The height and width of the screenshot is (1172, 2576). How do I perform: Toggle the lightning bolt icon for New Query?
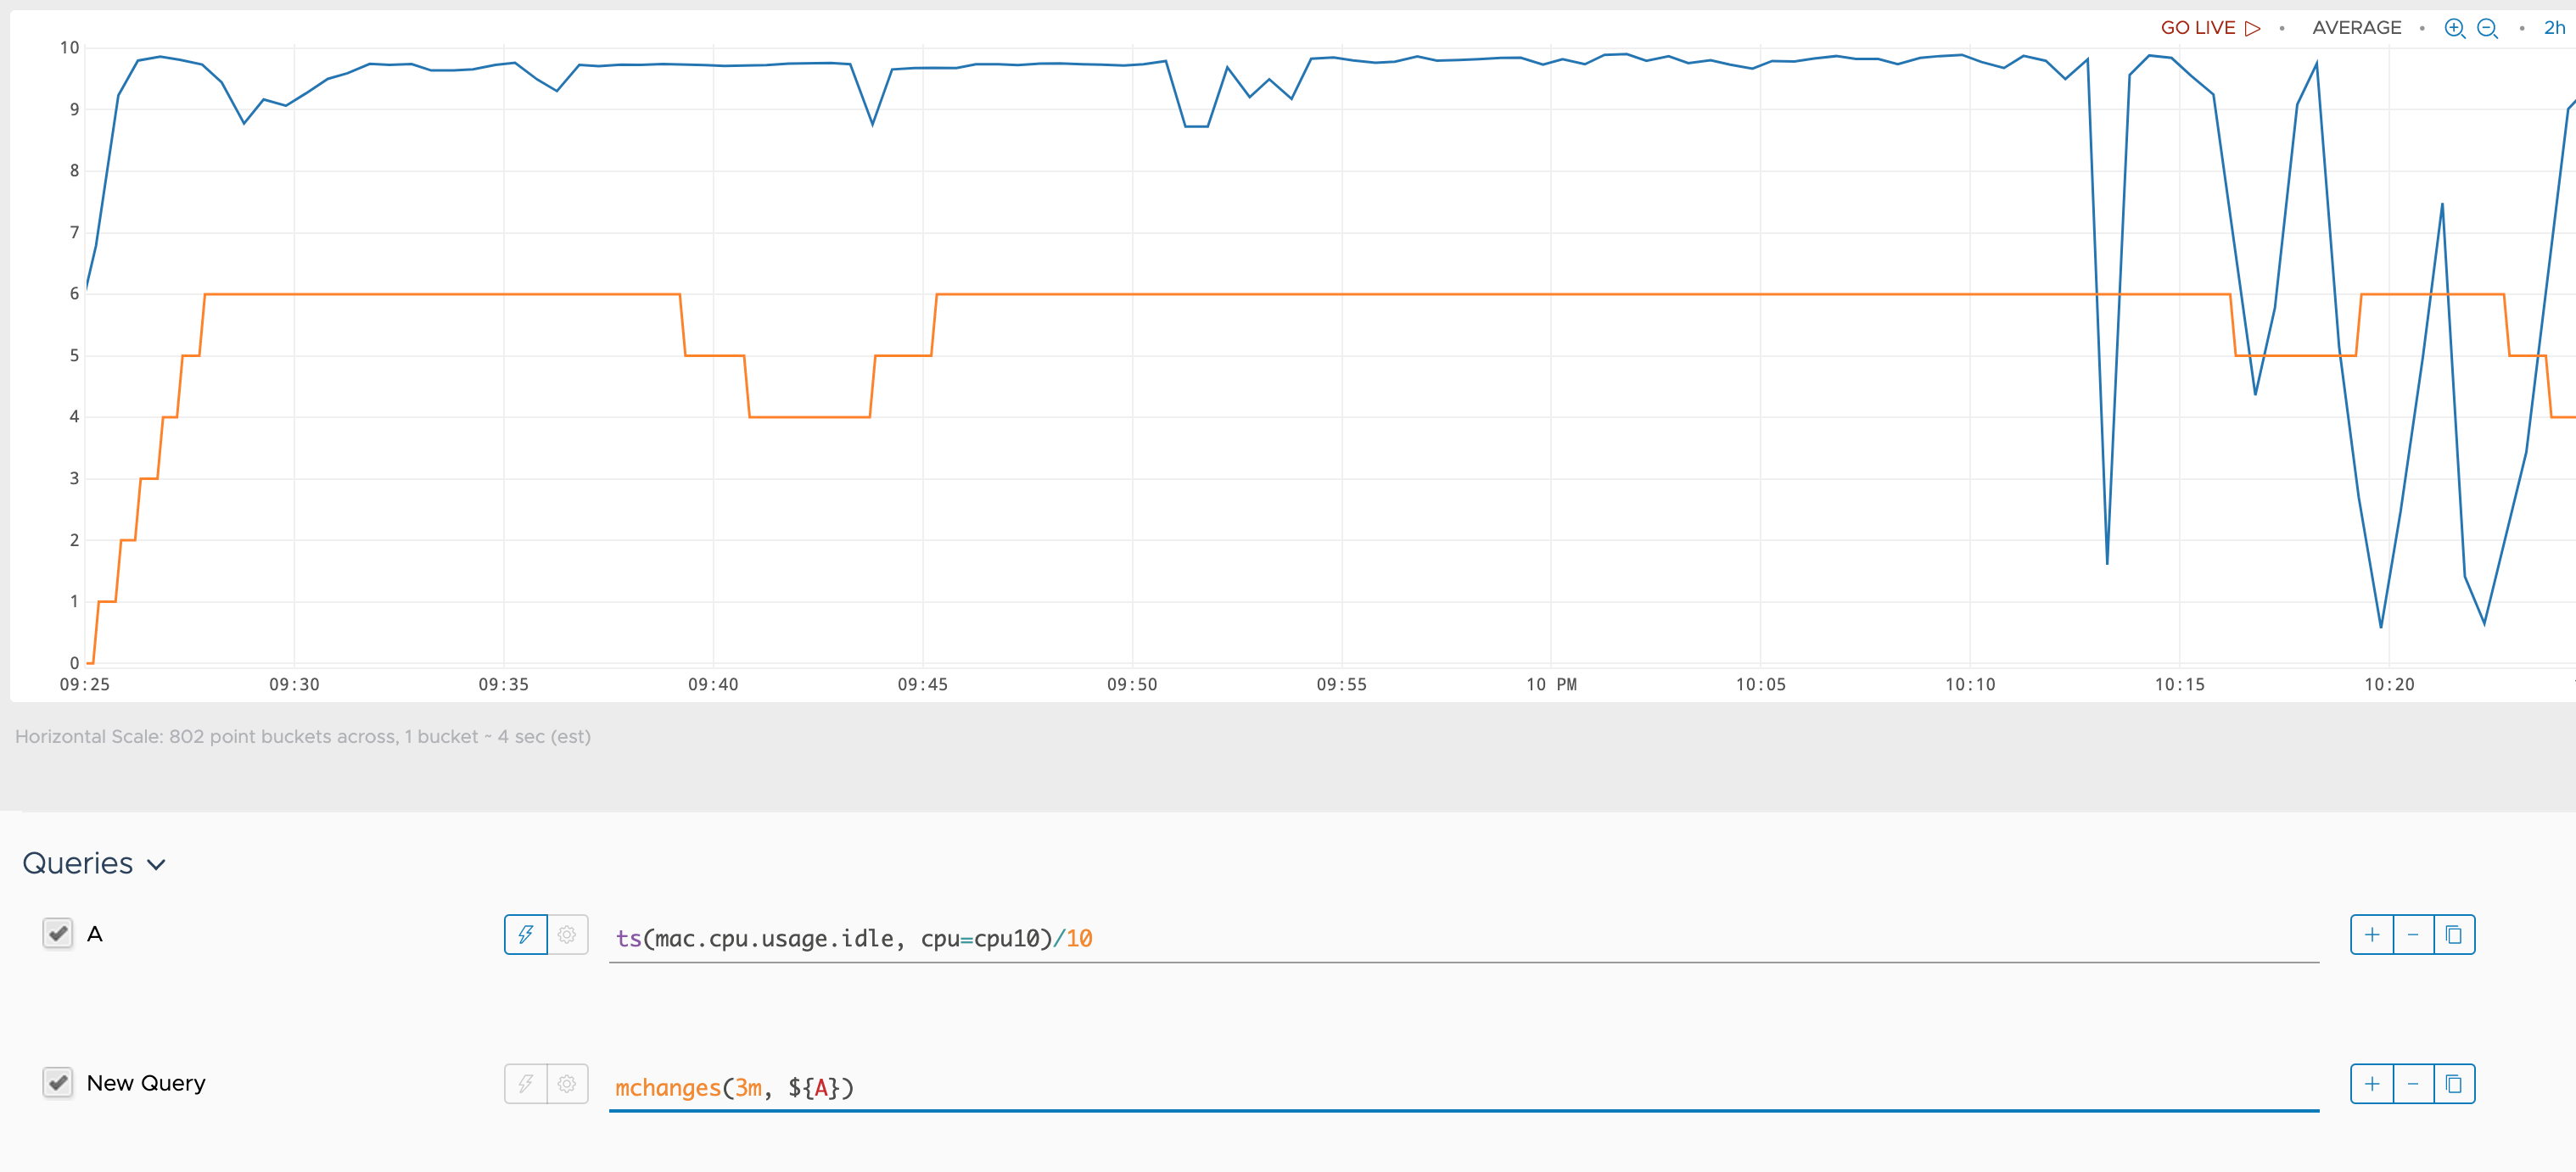tap(525, 1083)
